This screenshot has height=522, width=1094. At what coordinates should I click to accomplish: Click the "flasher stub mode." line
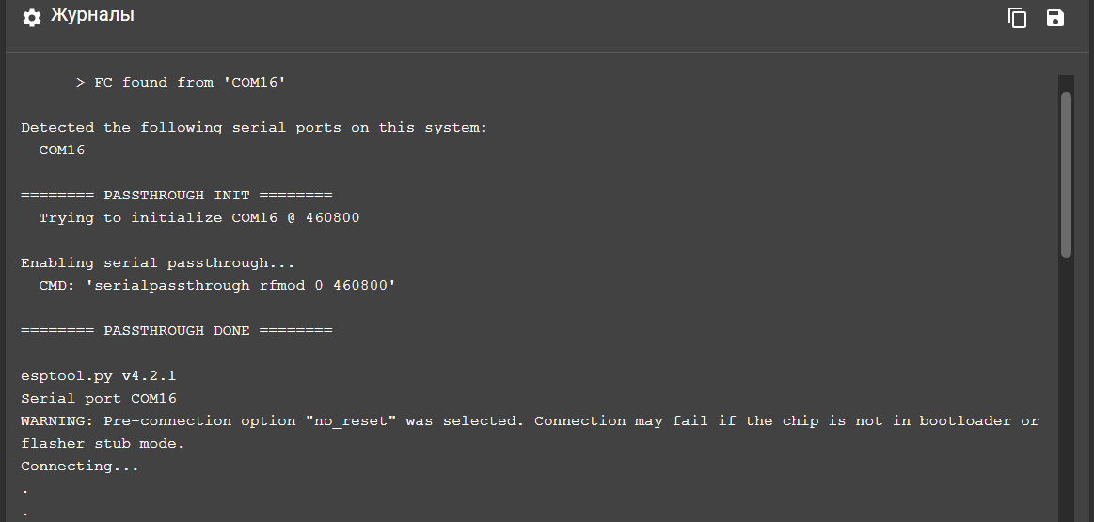(x=103, y=444)
